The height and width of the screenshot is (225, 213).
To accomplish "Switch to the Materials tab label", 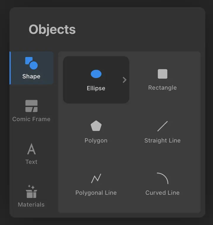I will tap(31, 205).
